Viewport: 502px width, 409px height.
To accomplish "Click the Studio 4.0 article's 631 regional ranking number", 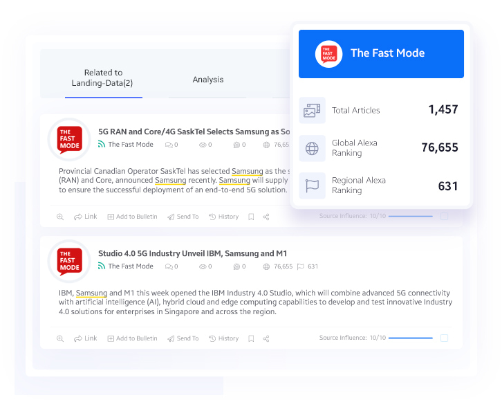I will (313, 266).
